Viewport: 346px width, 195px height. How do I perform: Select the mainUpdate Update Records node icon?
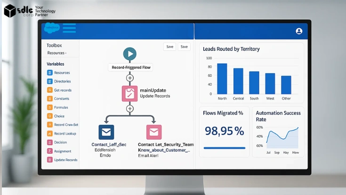[129, 93]
